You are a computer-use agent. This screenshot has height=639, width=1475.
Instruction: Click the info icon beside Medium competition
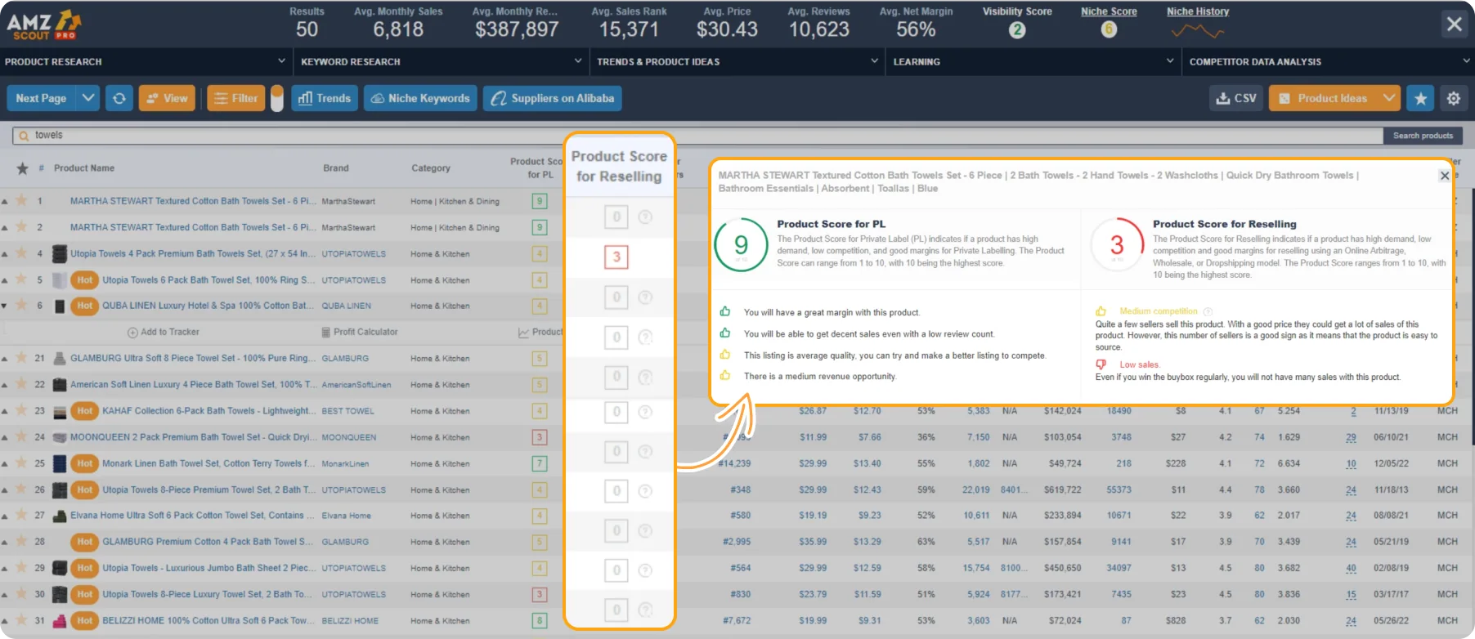pos(1208,311)
